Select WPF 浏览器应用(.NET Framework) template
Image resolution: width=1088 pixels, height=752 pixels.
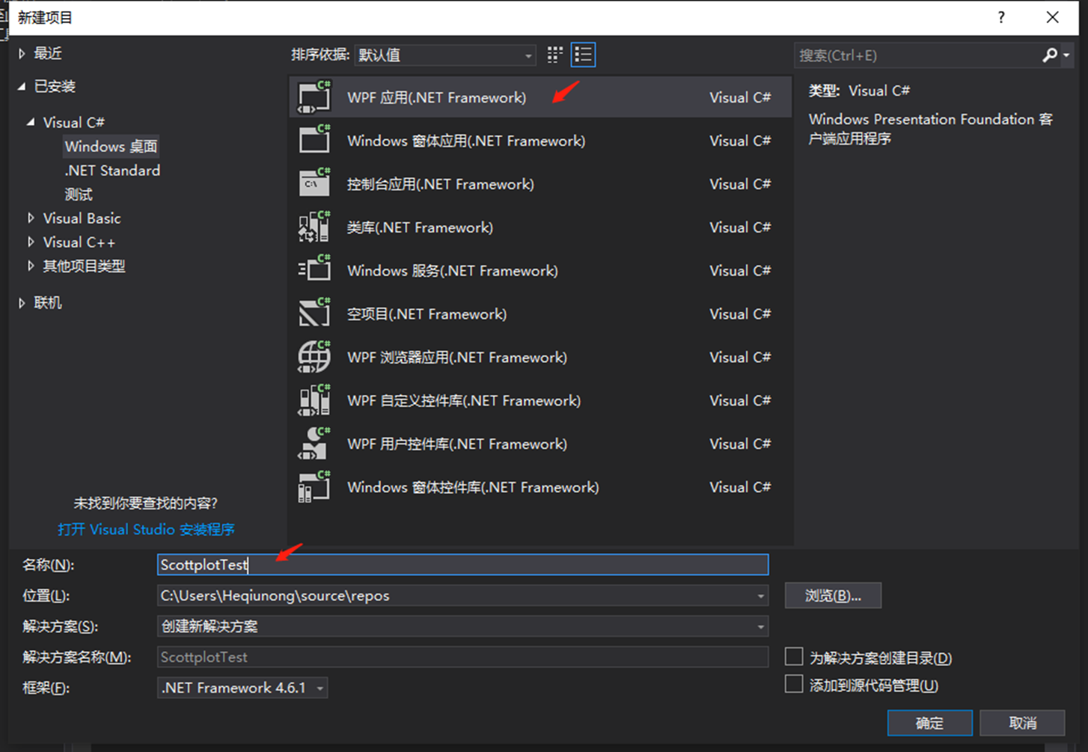coord(540,358)
